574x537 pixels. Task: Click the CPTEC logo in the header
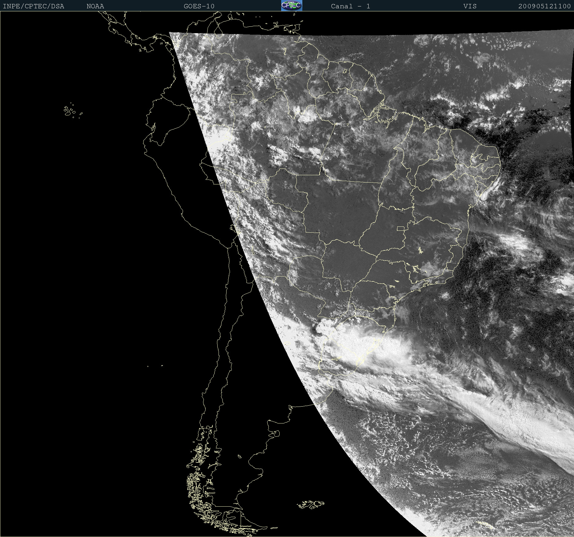[x=292, y=6]
